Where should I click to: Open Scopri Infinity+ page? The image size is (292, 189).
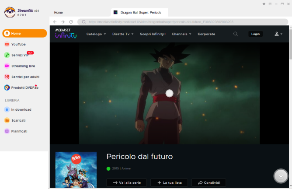click(x=153, y=34)
